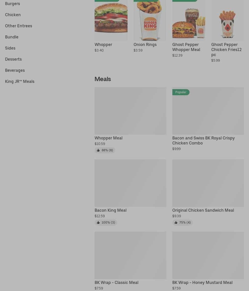Viewport: 249px width, 291px height.
Task: Open the Bundle category
Action: (12, 37)
